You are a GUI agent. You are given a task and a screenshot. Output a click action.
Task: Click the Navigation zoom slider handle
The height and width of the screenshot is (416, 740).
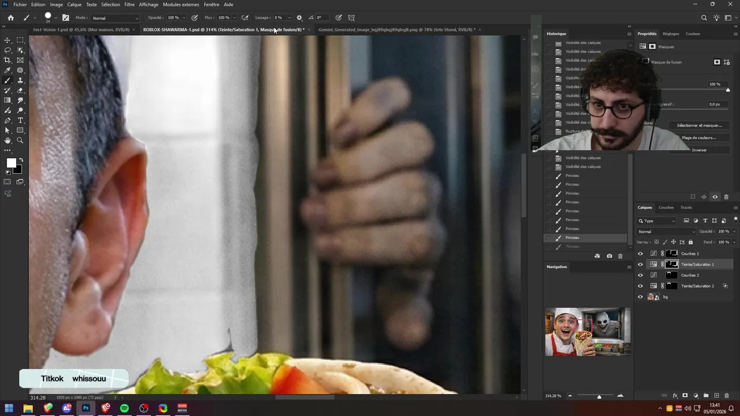599,396
